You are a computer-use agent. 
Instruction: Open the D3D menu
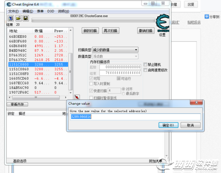tap(51, 11)
